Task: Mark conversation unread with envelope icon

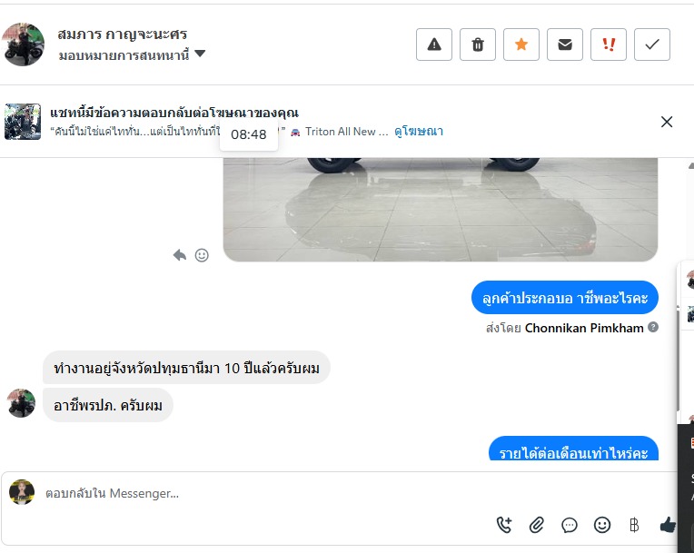Action: pos(565,44)
